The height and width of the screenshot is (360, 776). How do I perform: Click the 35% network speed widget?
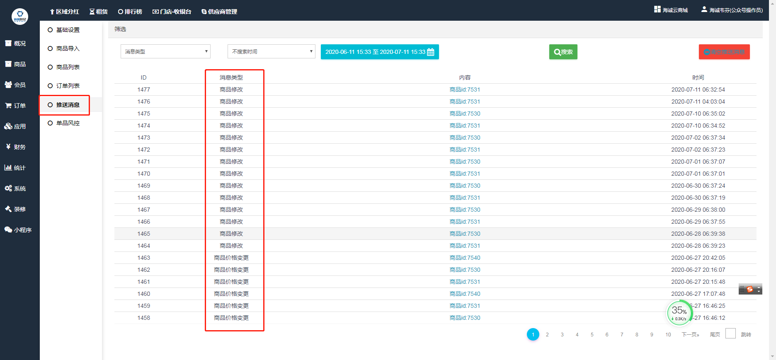tap(679, 313)
